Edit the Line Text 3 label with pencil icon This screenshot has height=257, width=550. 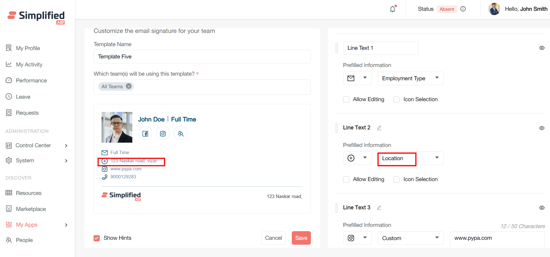pyautogui.click(x=379, y=208)
